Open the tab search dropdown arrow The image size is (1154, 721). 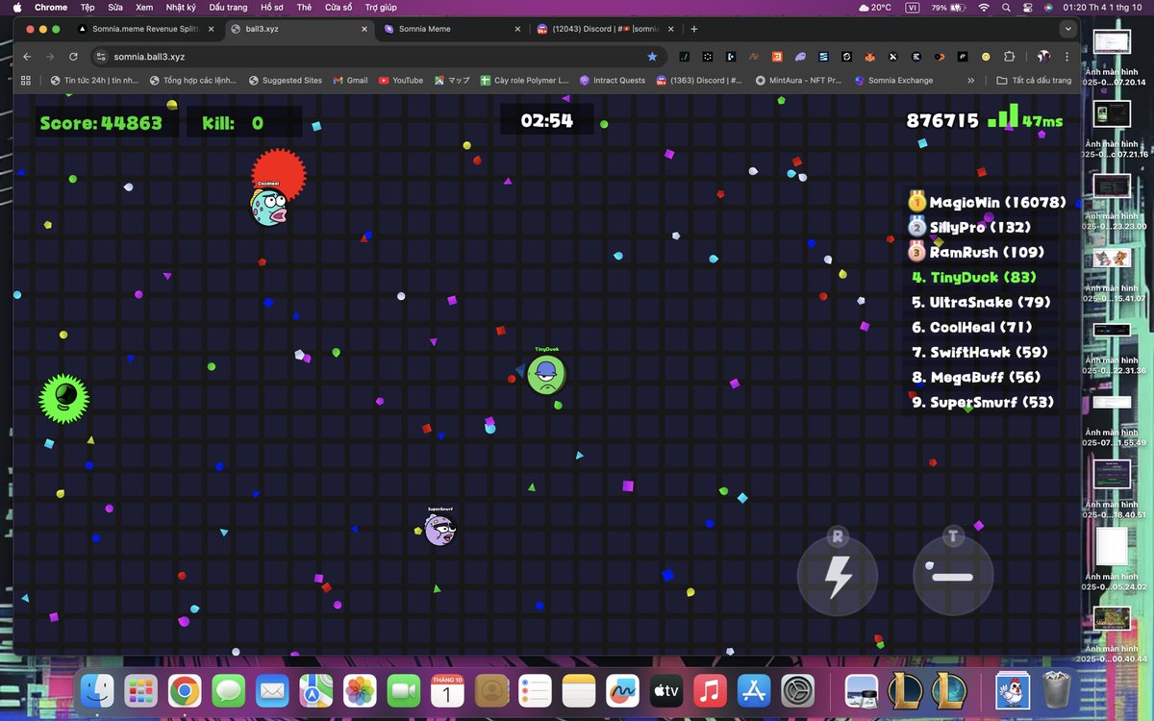[x=1067, y=29]
